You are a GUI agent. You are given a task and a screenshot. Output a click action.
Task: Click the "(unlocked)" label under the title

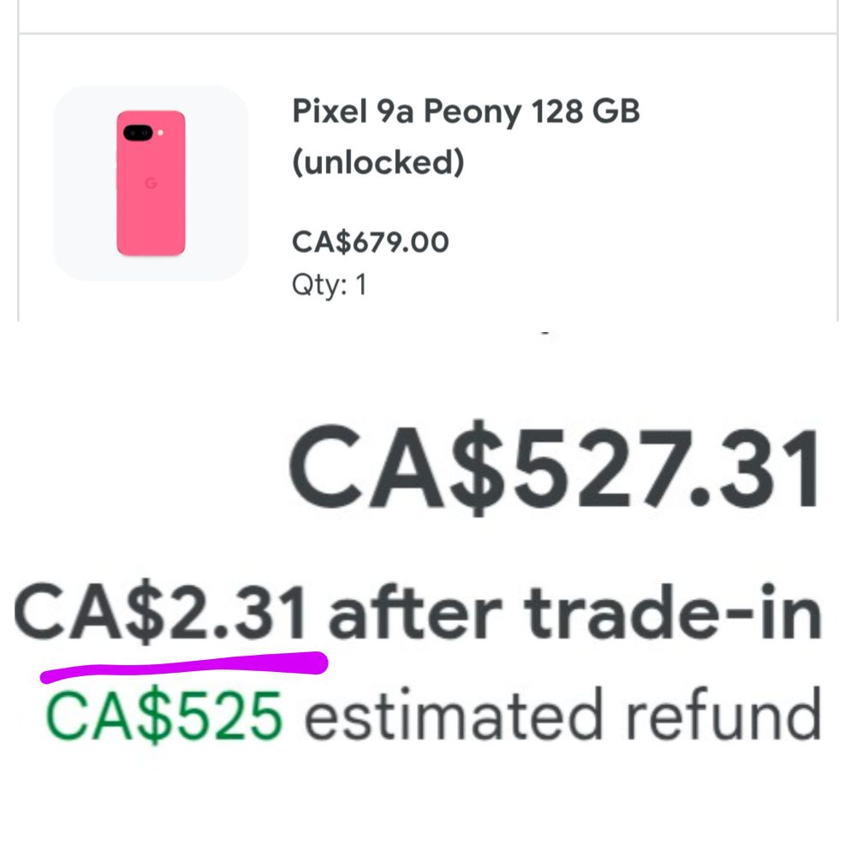(378, 162)
